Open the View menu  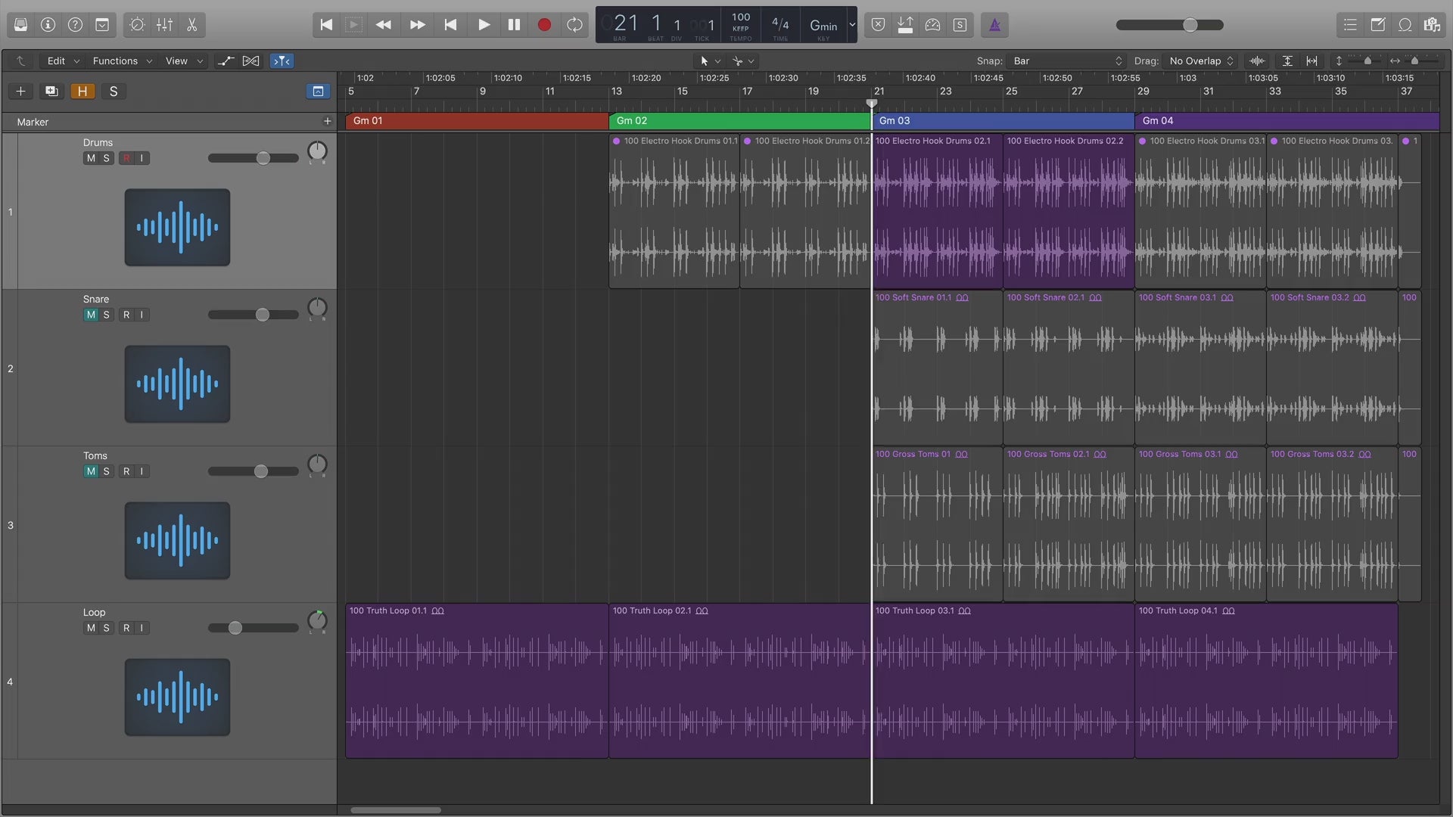coord(184,61)
